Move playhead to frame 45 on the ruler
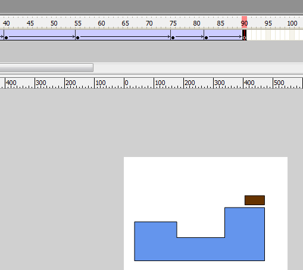This screenshot has width=303, height=270. click(x=30, y=23)
